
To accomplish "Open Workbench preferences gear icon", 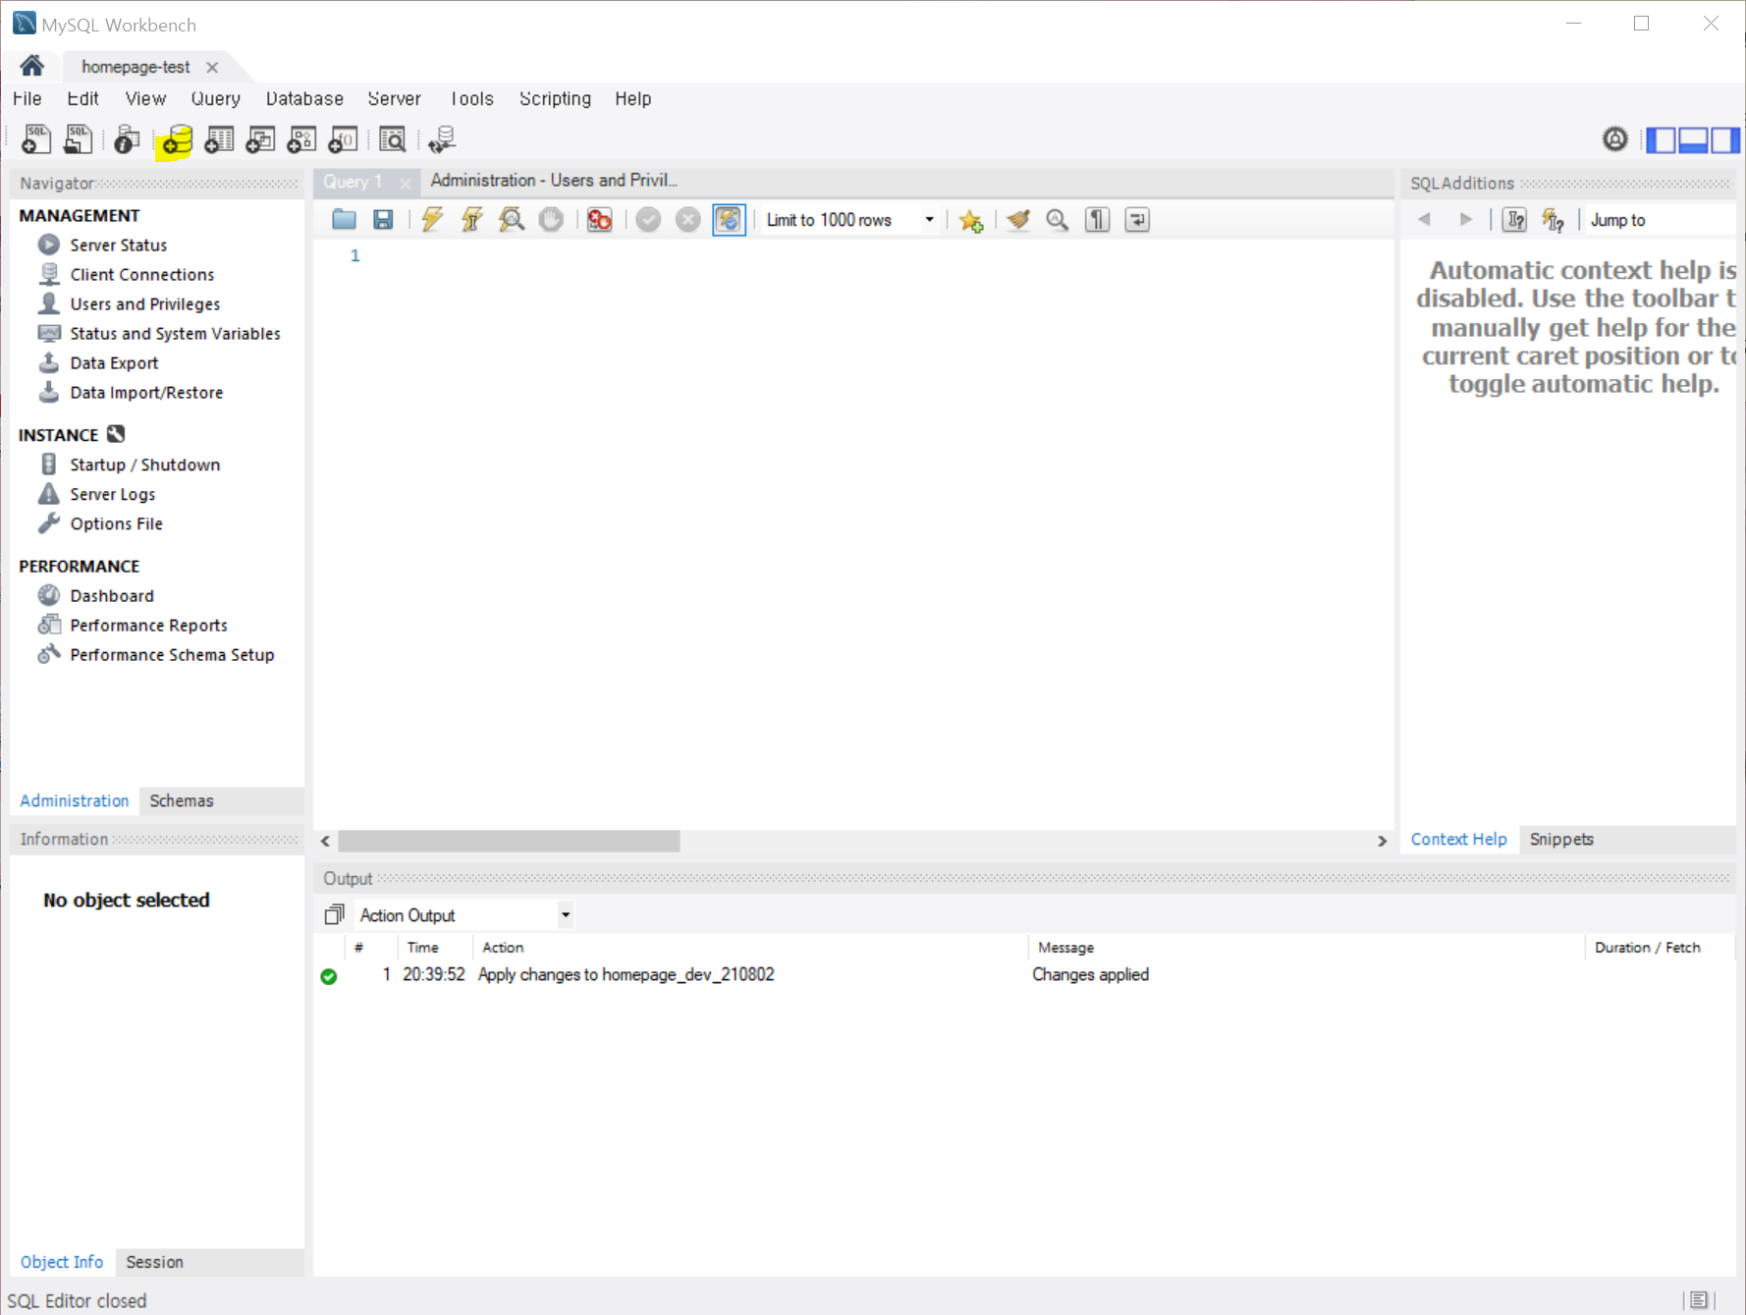I will [x=1614, y=139].
